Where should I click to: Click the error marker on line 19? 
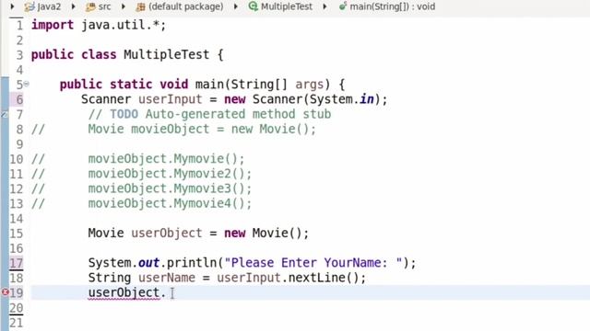(x=5, y=292)
